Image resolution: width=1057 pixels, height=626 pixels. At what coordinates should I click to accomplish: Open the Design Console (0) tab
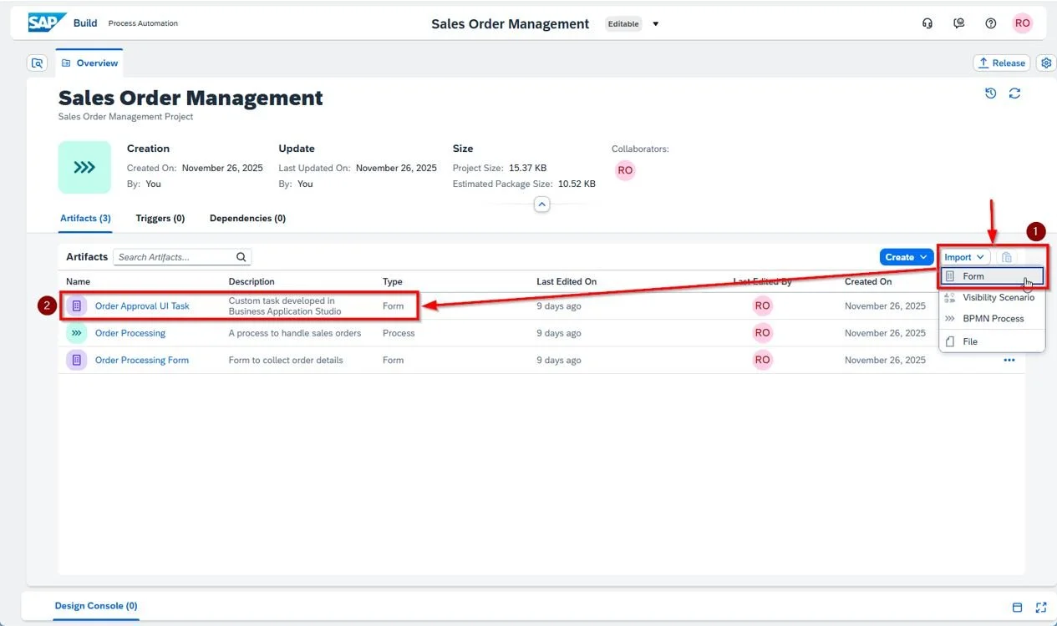[x=96, y=606]
